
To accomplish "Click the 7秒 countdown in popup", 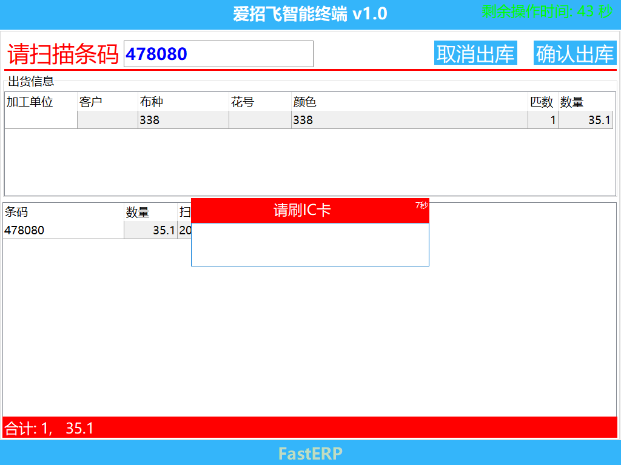I will coord(421,205).
